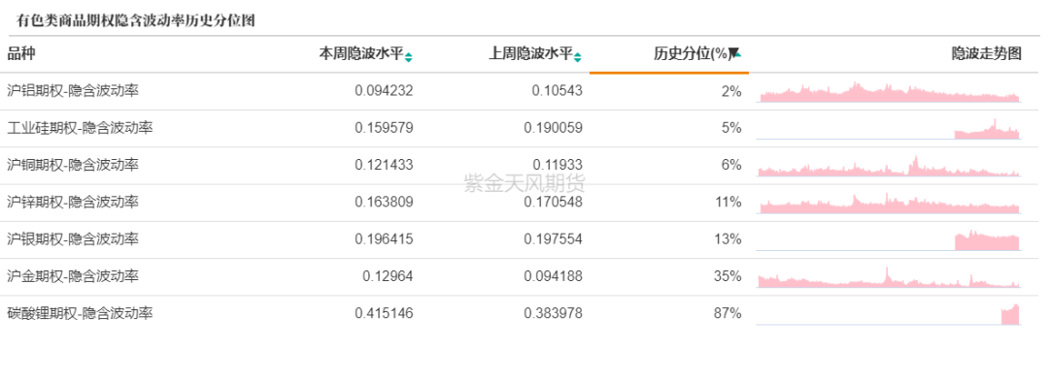Image resolution: width=1049 pixels, height=380 pixels.
Task: Open the 沪铝期权 volatility trend sparkline
Action: (x=890, y=92)
